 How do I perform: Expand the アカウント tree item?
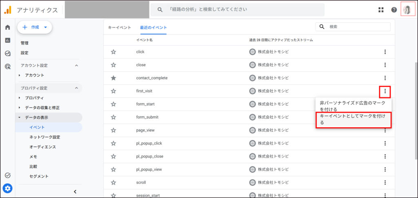(20, 76)
